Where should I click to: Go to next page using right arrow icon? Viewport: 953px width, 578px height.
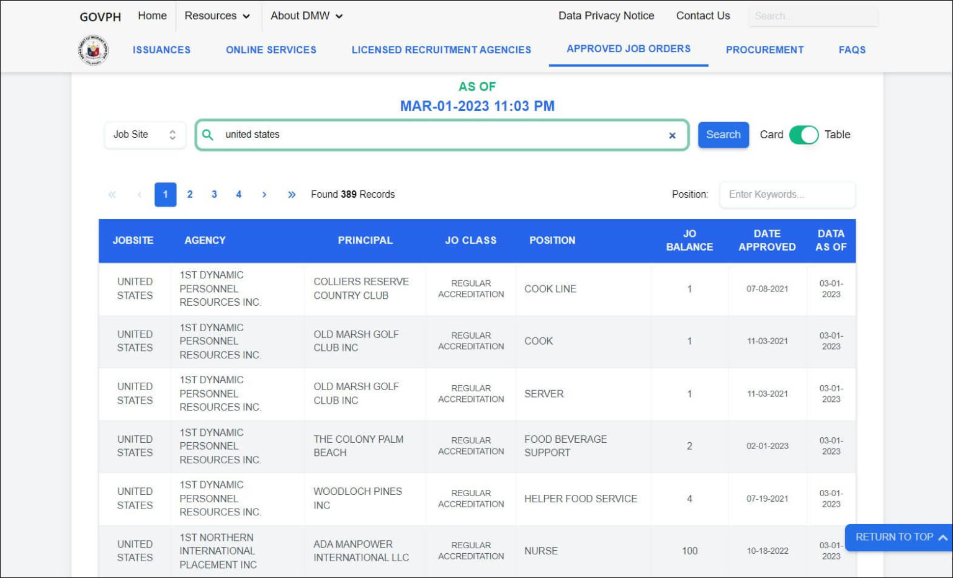click(x=264, y=194)
